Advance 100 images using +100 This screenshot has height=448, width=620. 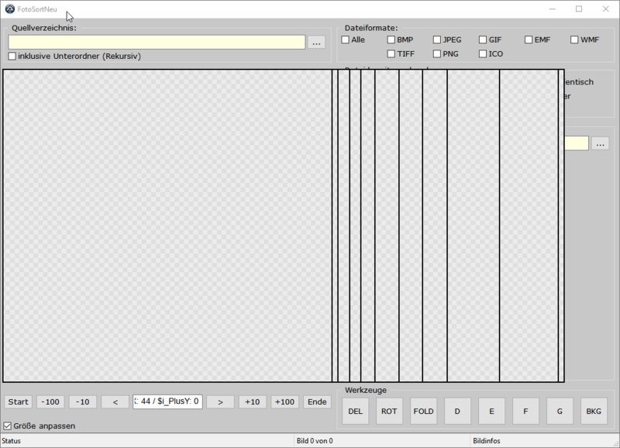point(284,401)
